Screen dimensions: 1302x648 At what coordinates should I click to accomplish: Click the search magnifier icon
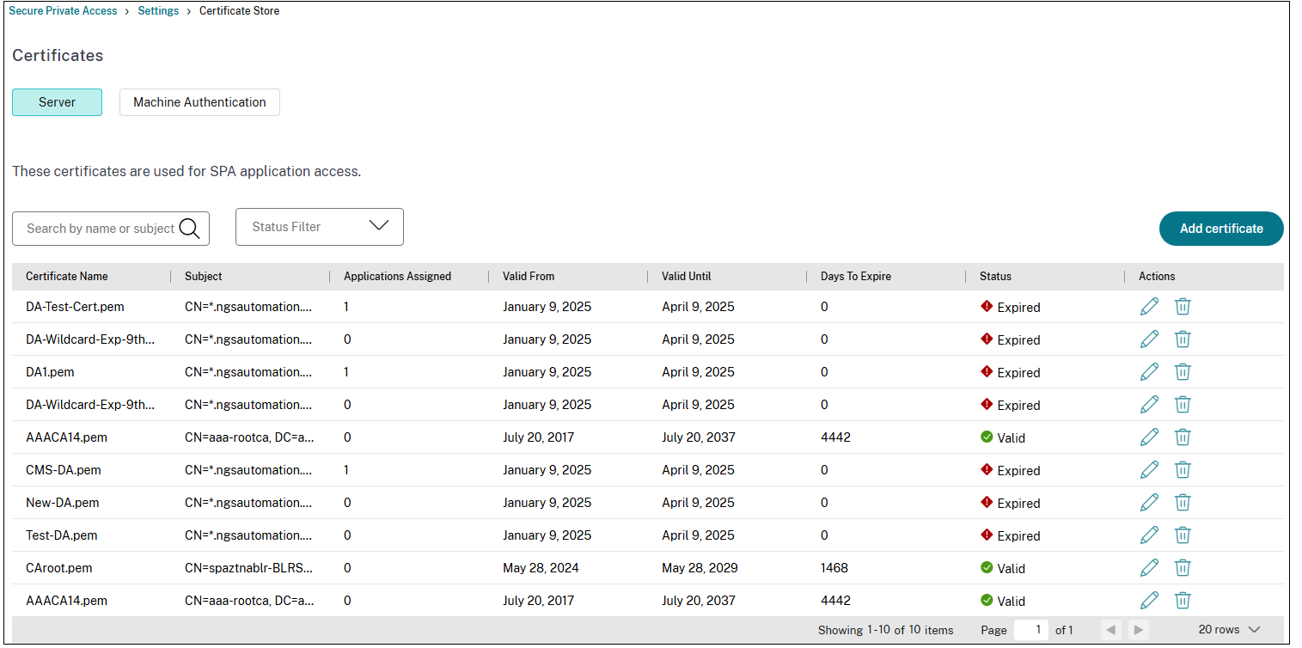tap(190, 228)
